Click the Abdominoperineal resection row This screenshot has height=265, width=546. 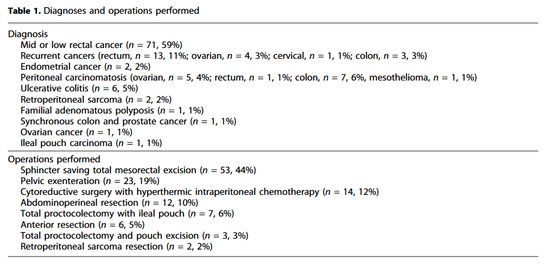pos(109,203)
